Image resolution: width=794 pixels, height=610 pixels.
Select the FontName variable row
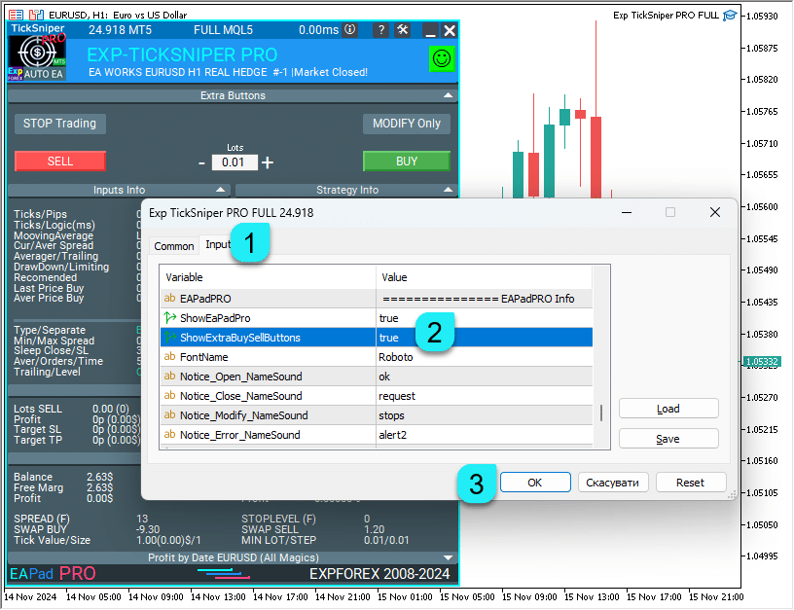(268, 357)
